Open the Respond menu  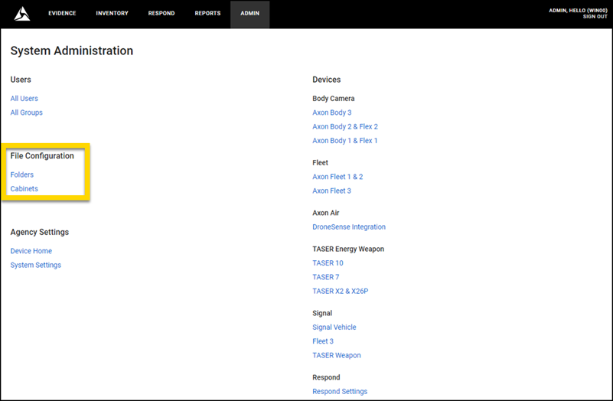(161, 13)
